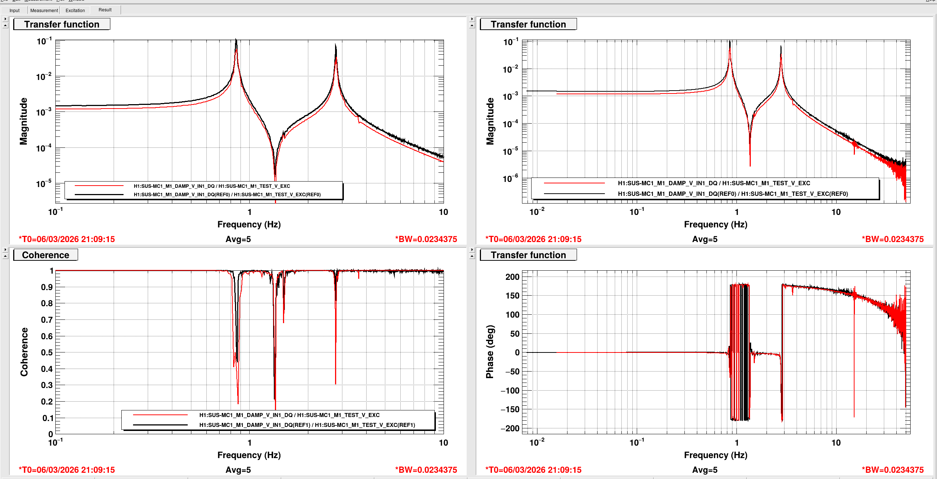Click up-arrow button beside top-right Transfer function plot

coord(472,25)
